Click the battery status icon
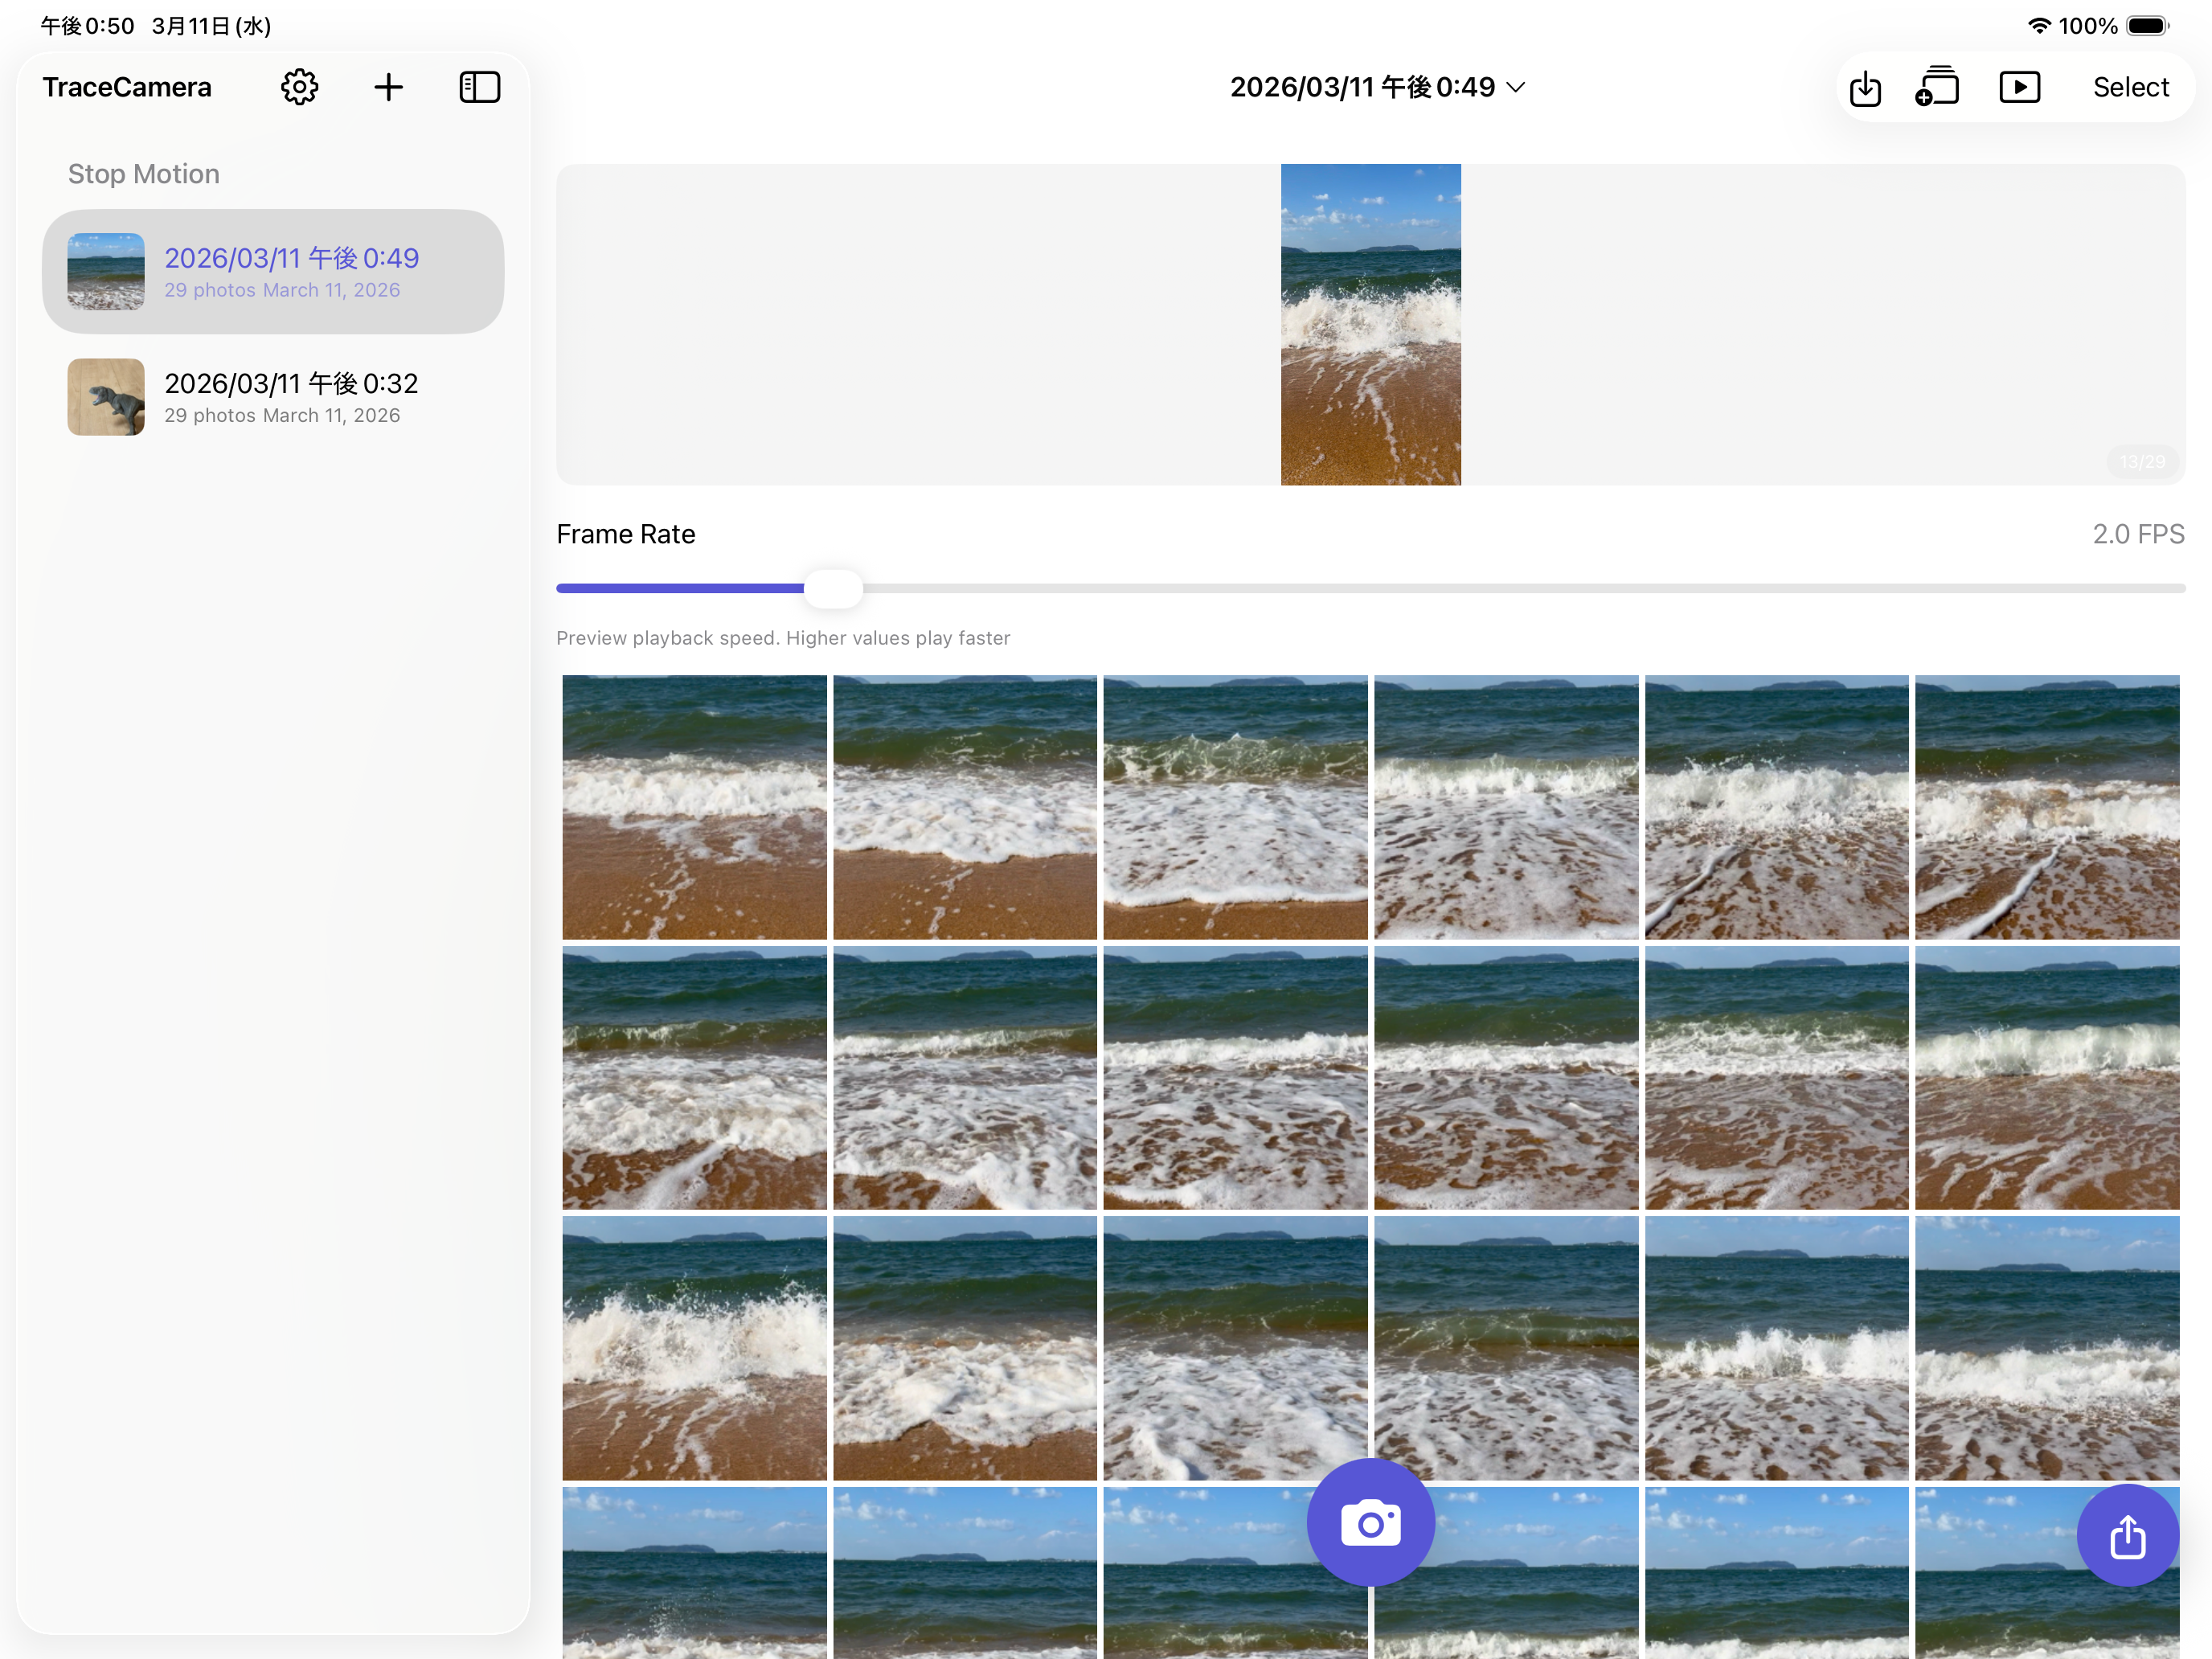Viewport: 2212px width, 1659px height. [2147, 26]
